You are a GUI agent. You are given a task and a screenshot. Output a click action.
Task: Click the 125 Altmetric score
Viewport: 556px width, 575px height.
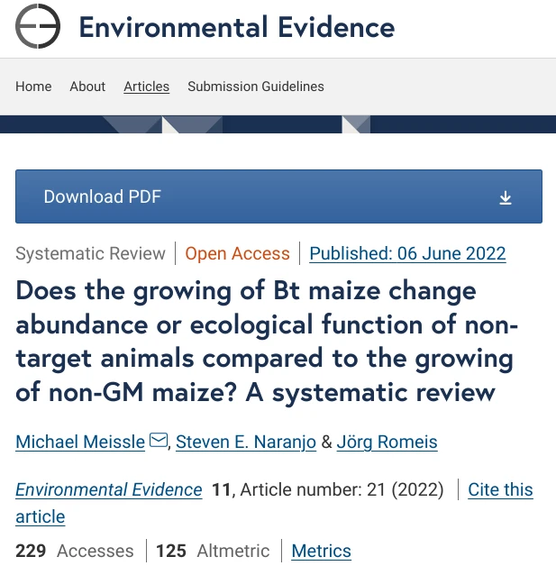pyautogui.click(x=213, y=550)
